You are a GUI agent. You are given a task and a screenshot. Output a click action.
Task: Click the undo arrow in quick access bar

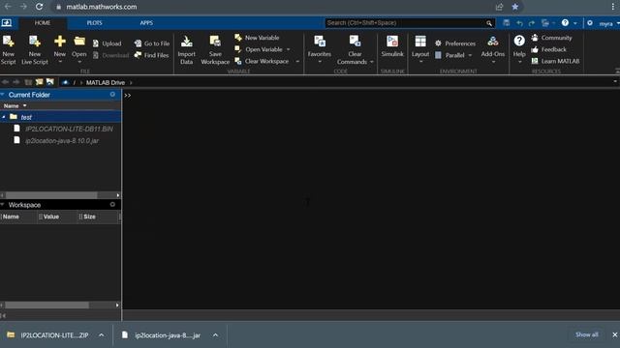point(519,23)
